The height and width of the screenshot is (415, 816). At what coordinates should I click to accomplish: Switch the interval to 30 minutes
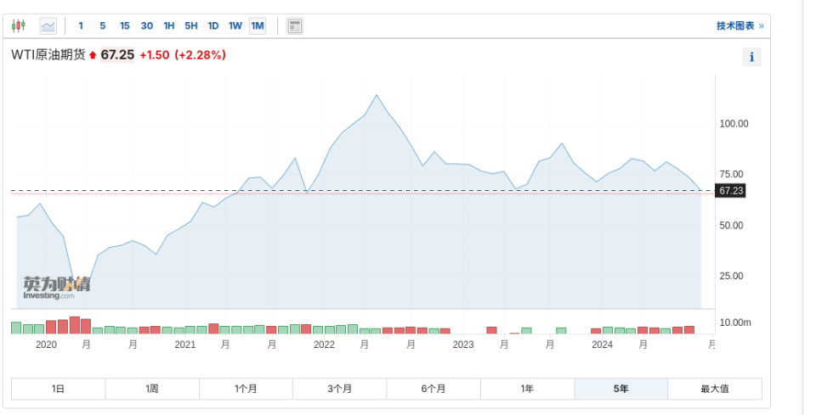point(147,25)
